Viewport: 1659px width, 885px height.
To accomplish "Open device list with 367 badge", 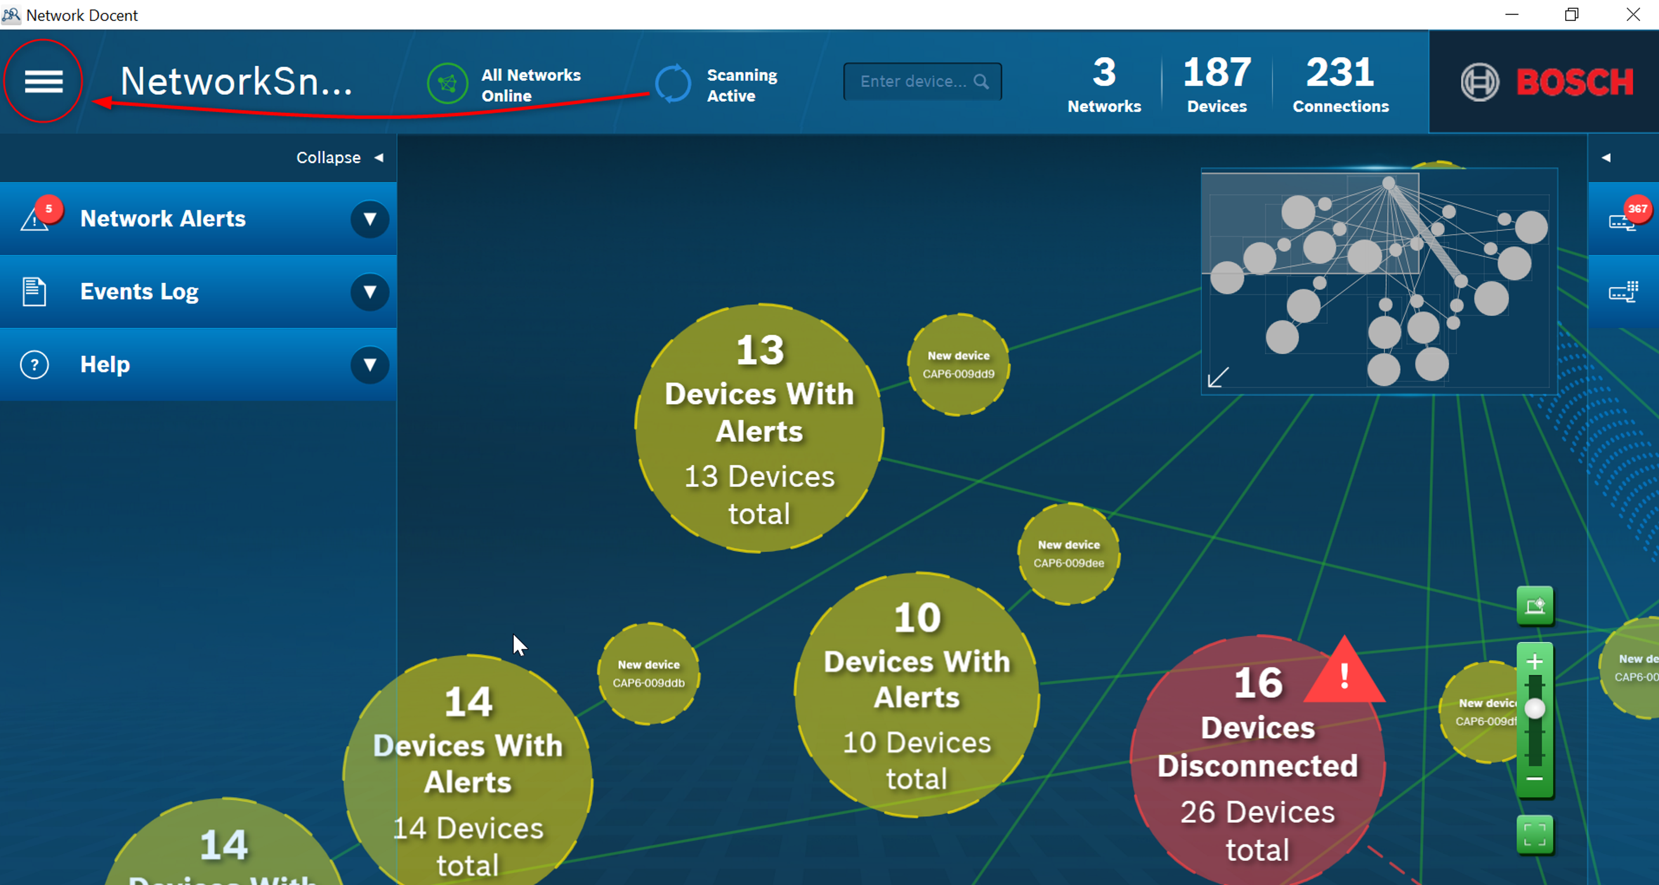I will (1623, 220).
